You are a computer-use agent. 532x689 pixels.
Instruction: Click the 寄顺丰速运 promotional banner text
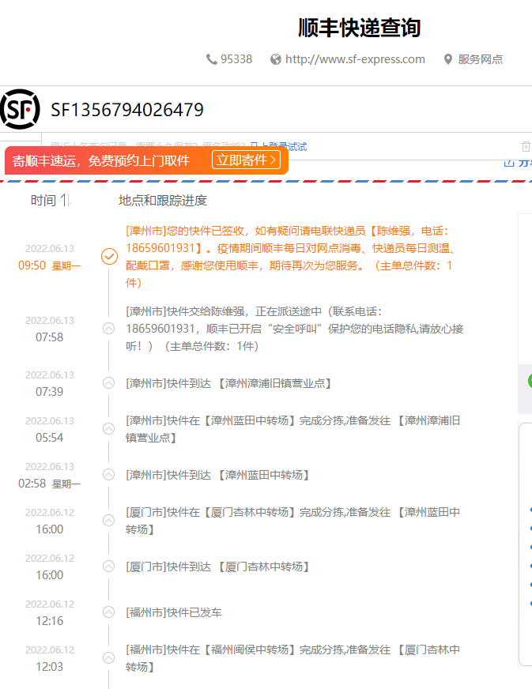(101, 161)
